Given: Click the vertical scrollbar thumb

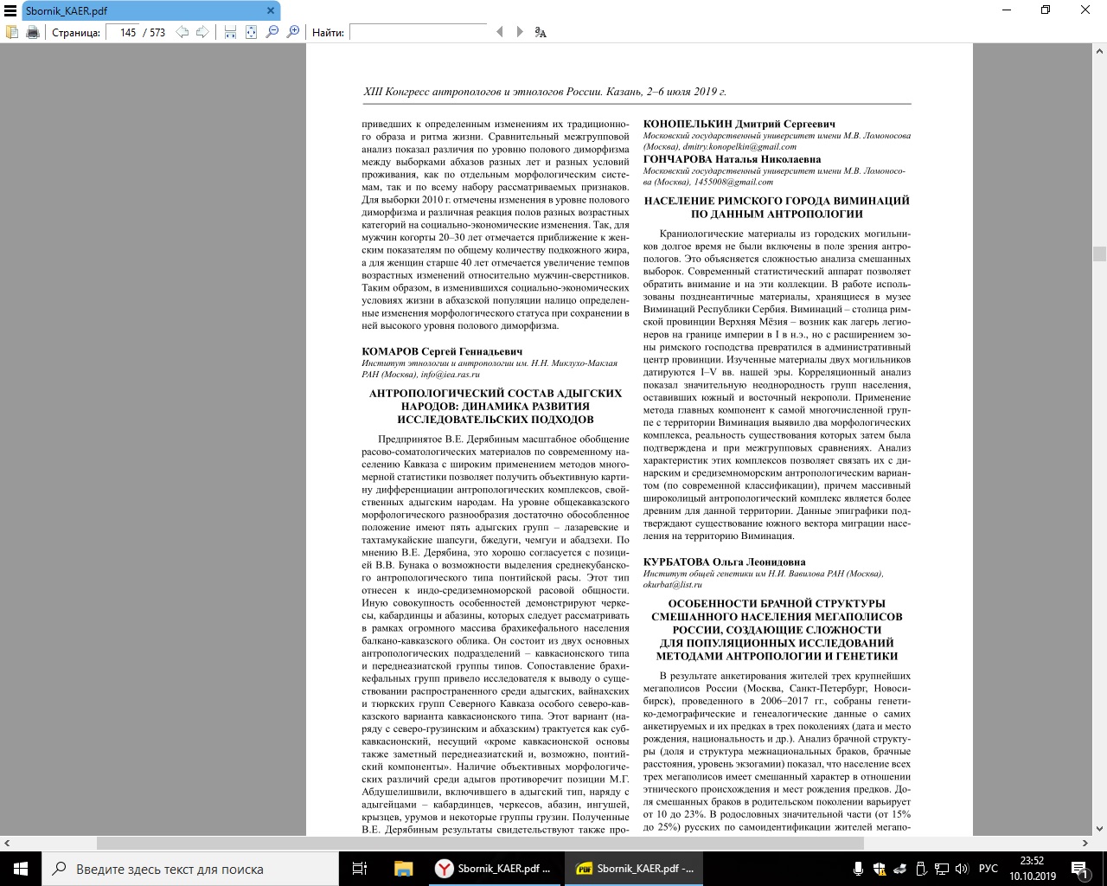Looking at the screenshot, I should 1099,254.
